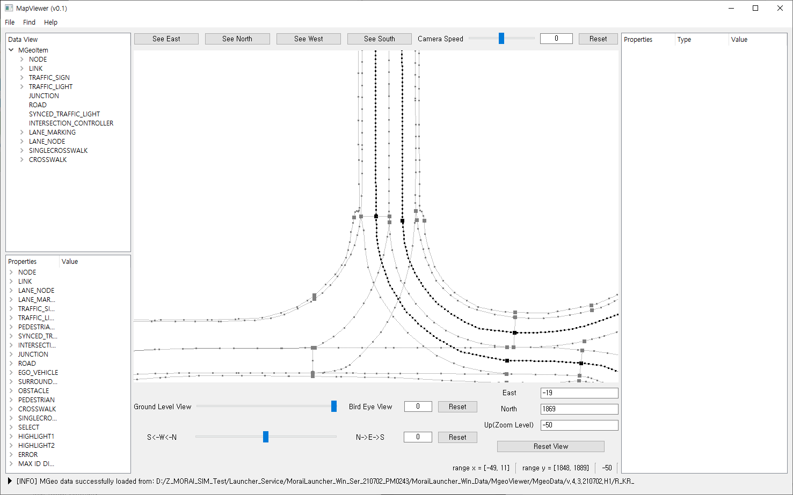The height and width of the screenshot is (495, 793).
Task: Select the JUNCTION item in Data View
Action: tap(44, 96)
